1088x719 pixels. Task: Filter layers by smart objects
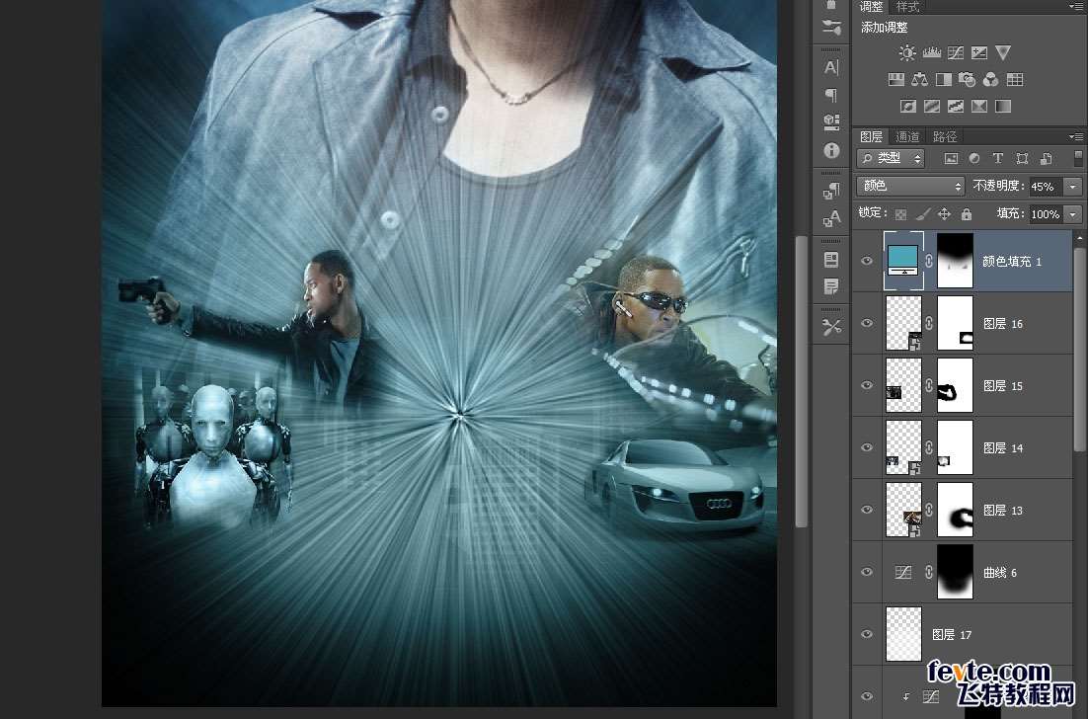click(1046, 159)
